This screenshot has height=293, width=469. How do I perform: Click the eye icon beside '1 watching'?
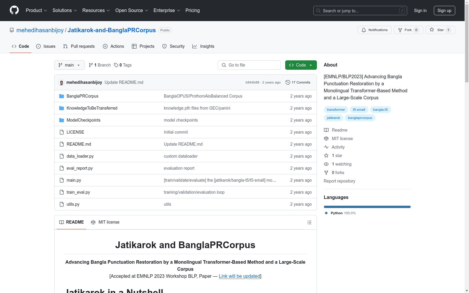pos(326,164)
